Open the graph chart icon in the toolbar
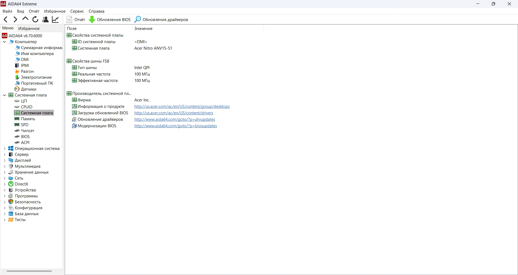This screenshot has height=275, width=518. [56, 19]
